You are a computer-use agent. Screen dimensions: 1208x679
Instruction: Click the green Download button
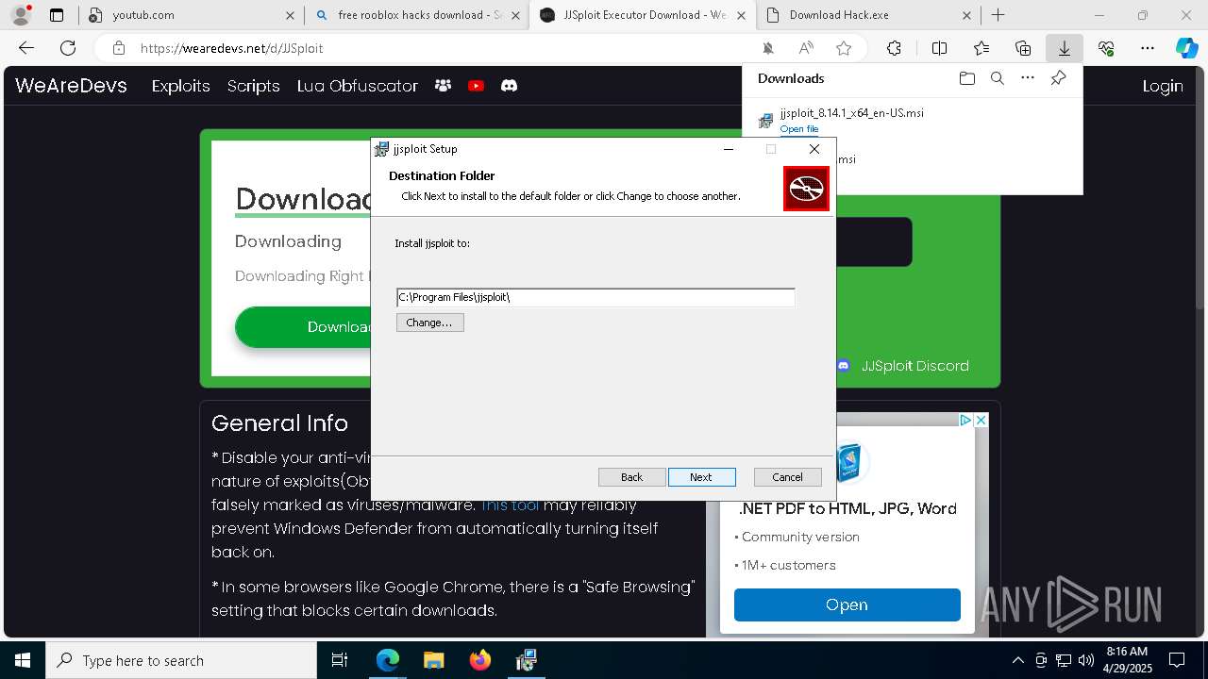(x=303, y=327)
